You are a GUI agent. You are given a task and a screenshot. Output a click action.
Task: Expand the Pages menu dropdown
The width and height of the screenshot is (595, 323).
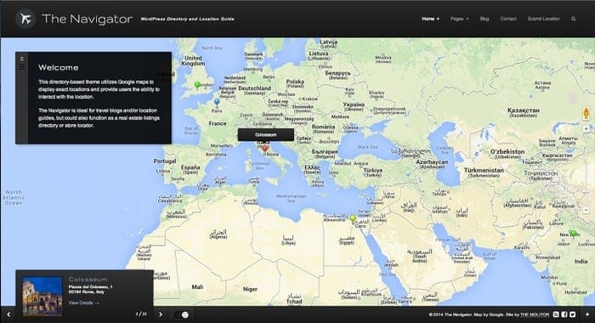460,19
